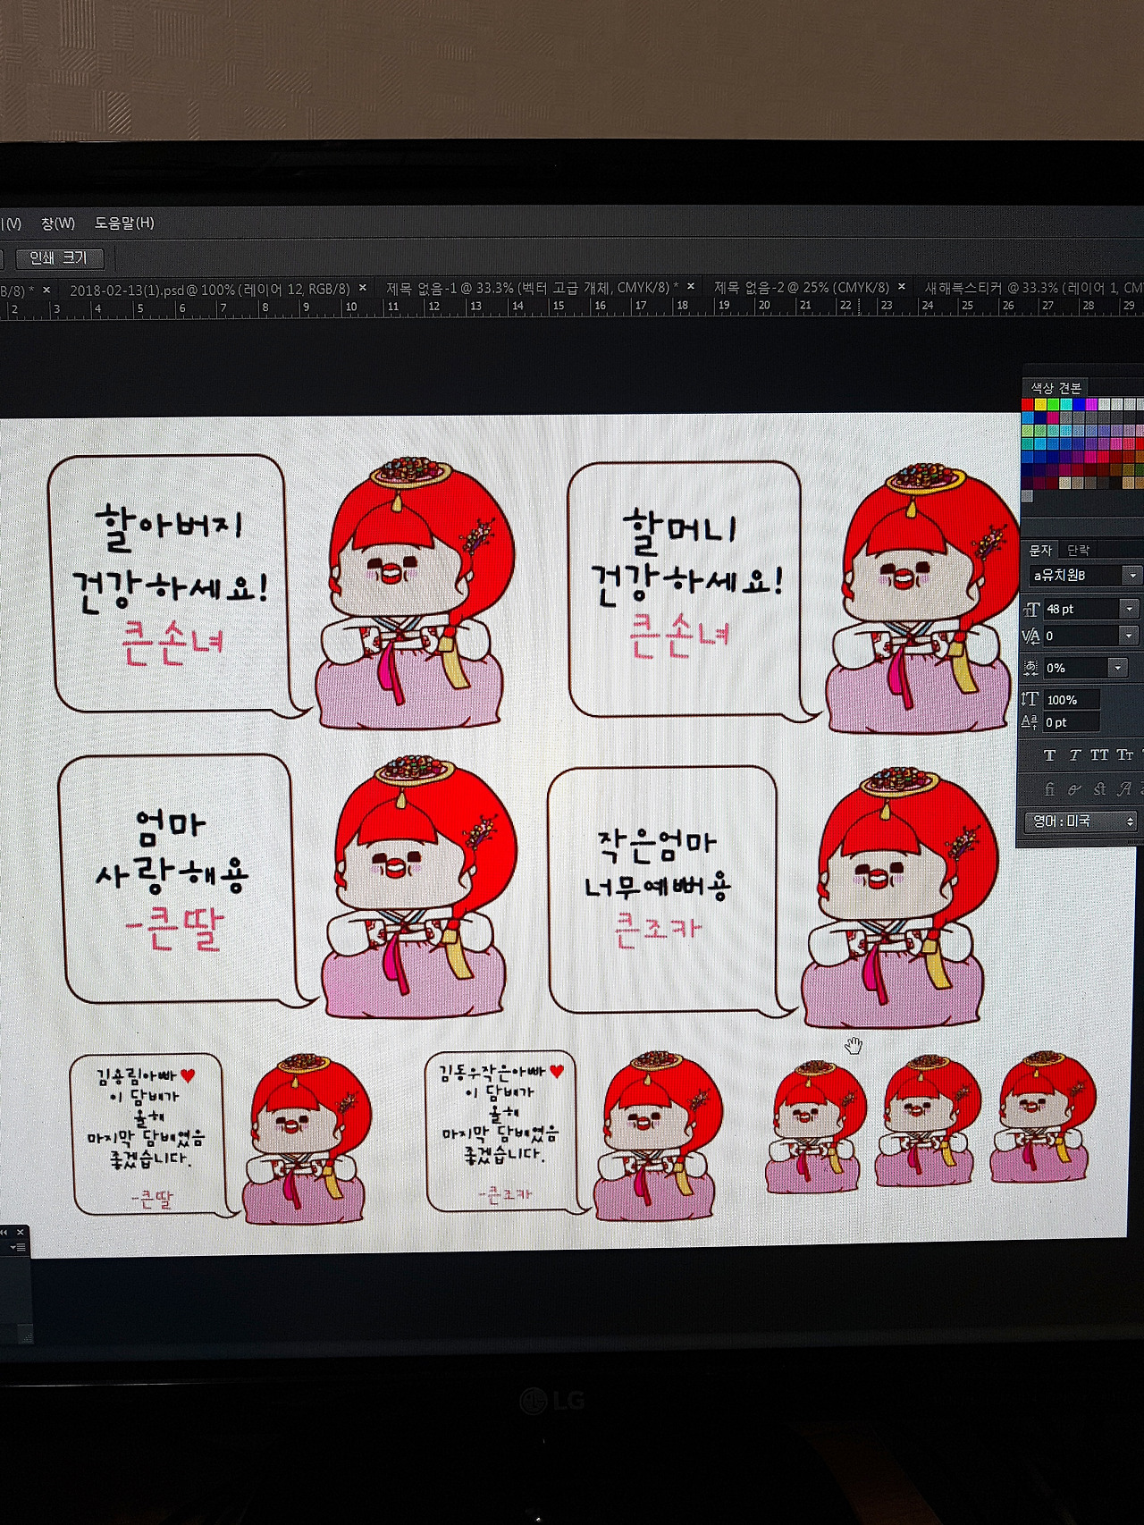The width and height of the screenshot is (1144, 1525).
Task: Click the vertical scale icon beside 100%
Action: point(1030,699)
